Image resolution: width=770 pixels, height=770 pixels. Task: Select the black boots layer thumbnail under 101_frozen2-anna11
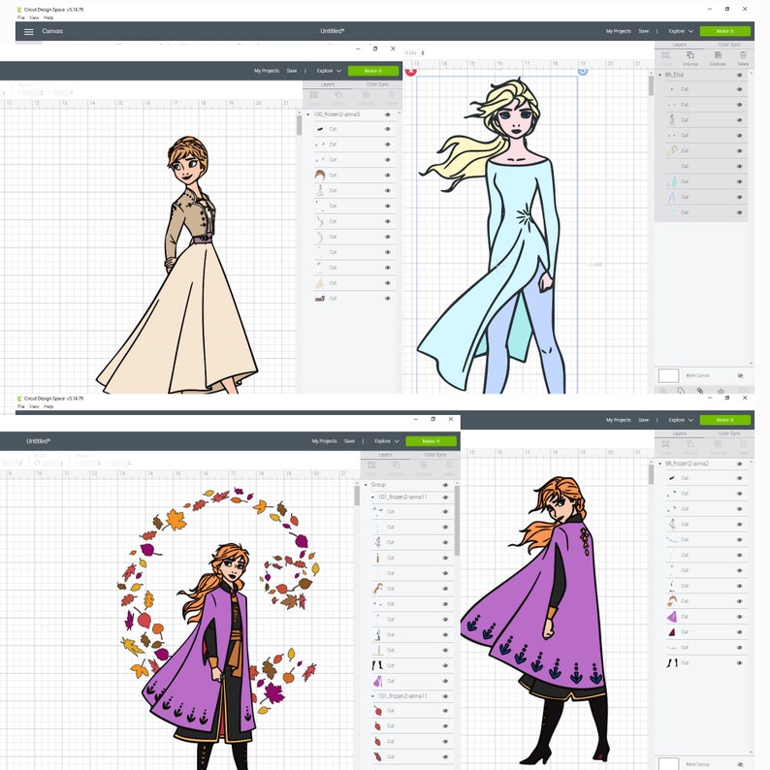[377, 665]
